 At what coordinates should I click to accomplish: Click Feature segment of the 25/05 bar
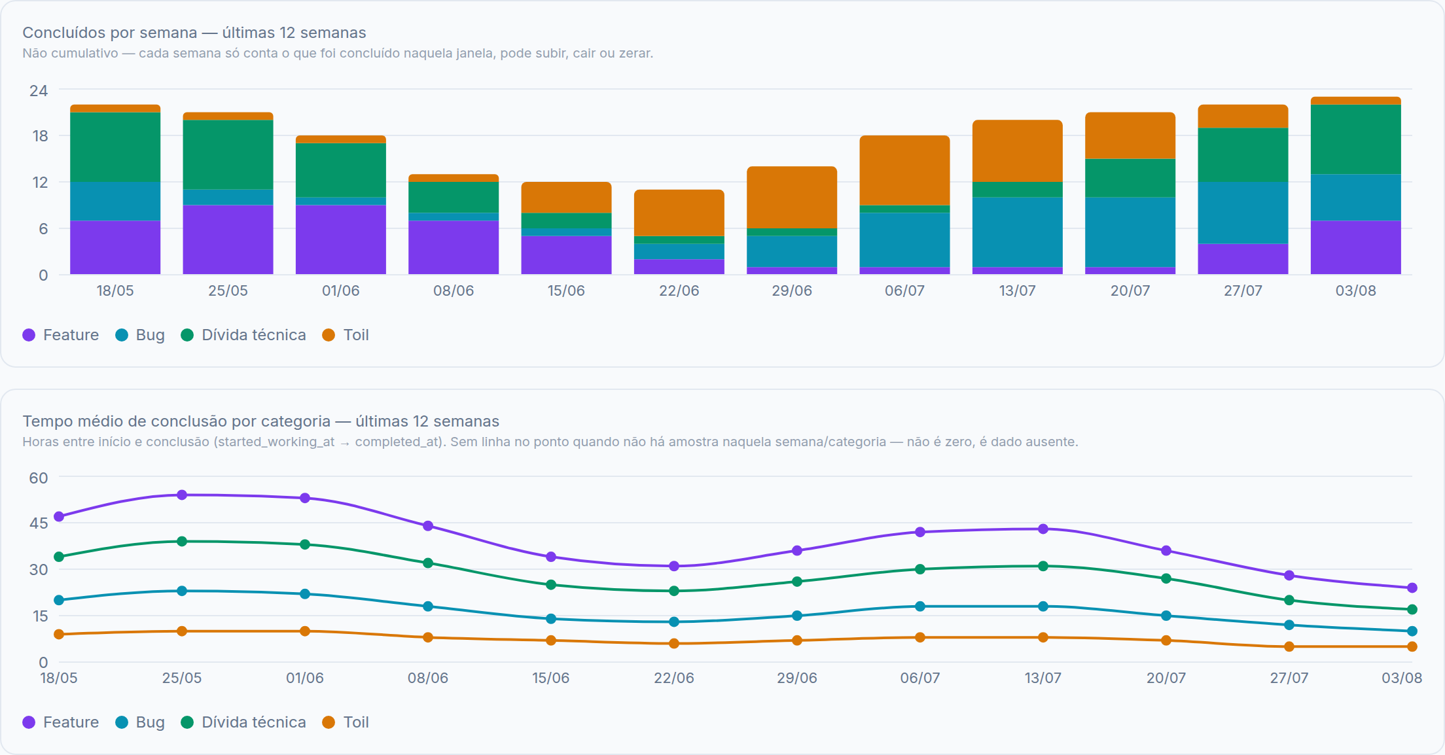click(228, 239)
